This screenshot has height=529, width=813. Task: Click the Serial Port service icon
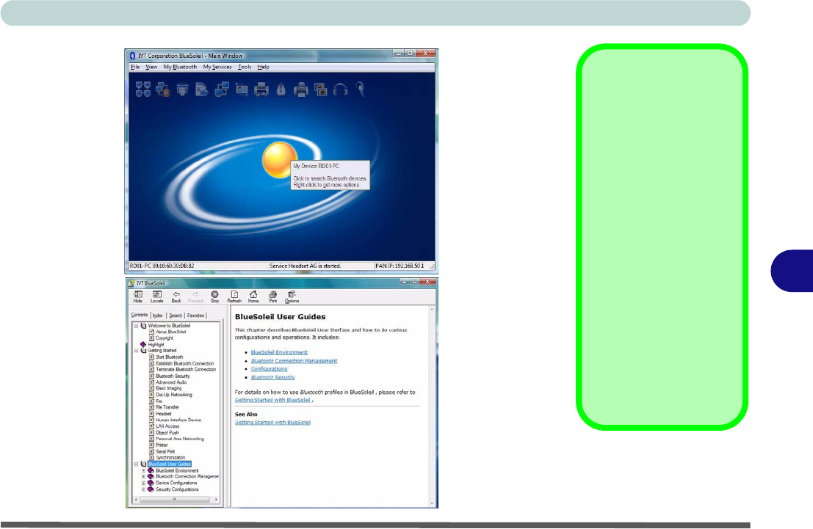pyautogui.click(x=183, y=89)
